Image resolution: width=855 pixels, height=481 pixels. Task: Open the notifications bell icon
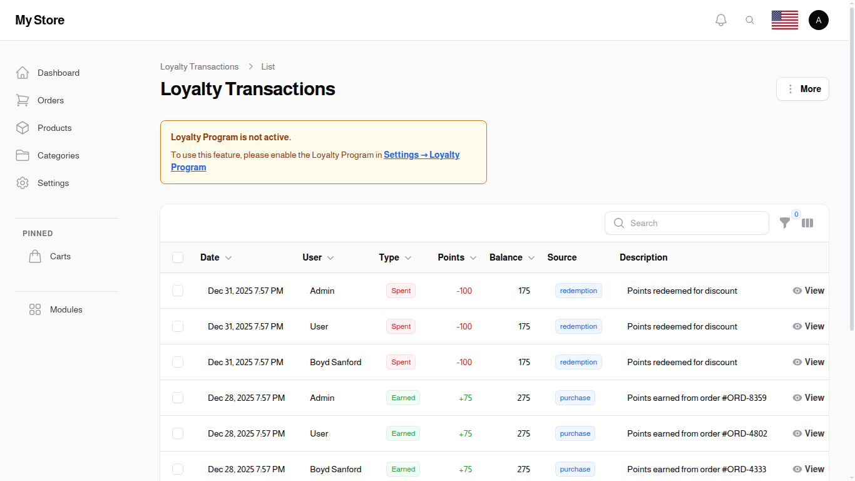(720, 19)
